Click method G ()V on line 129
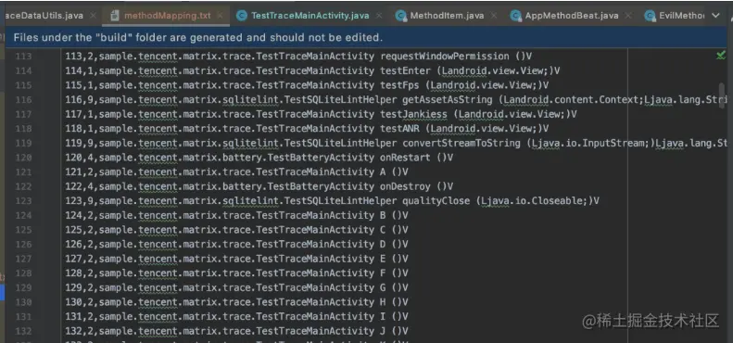733x343 pixels. pos(394,287)
